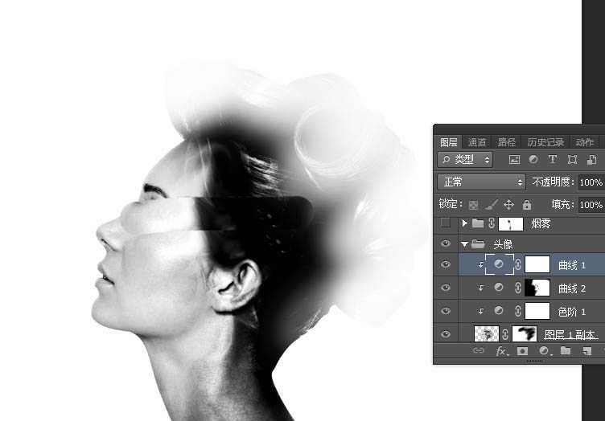605x421 pixels.
Task: Switch to the 历史记录 tab
Action: [x=545, y=142]
